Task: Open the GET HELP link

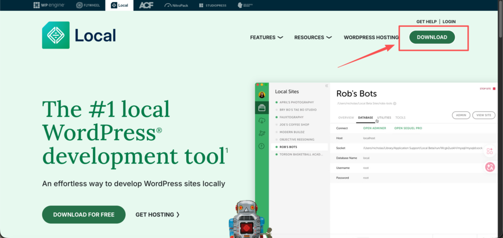Action: (426, 22)
